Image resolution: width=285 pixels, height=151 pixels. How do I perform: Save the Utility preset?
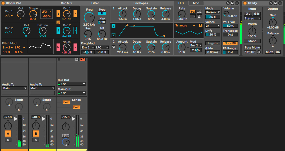coord(275,3)
